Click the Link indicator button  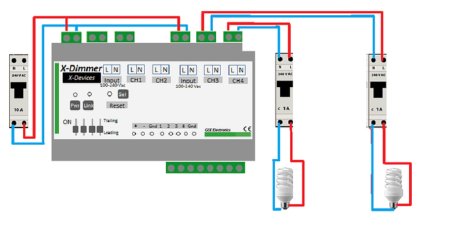[88, 106]
